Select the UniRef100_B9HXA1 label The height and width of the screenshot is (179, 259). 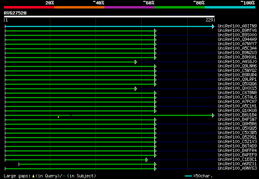coord(237,57)
